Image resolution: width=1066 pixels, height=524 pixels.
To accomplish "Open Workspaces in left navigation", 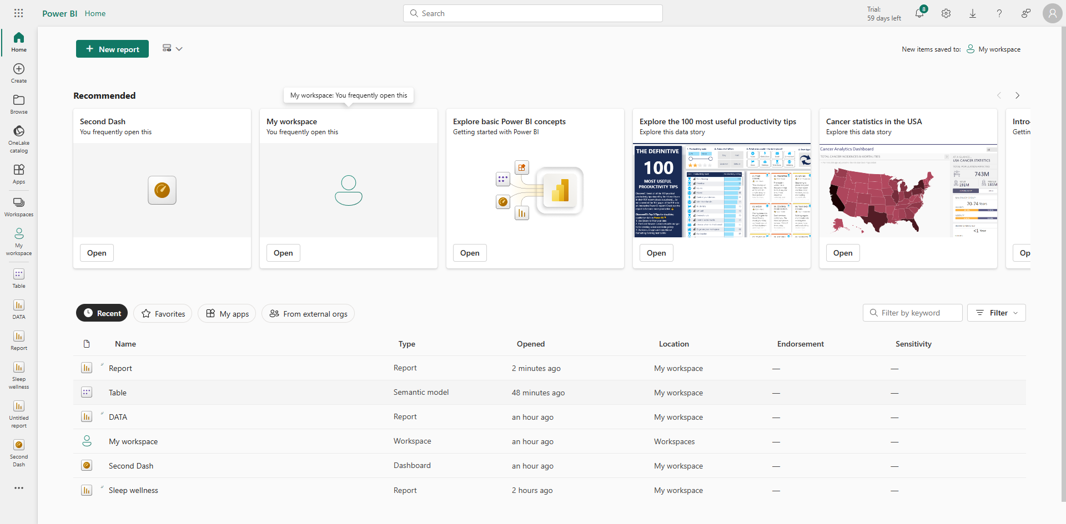I will click(x=19, y=206).
